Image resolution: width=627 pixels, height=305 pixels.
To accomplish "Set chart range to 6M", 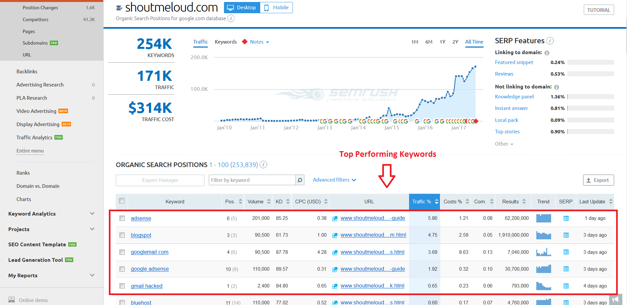I will point(429,42).
